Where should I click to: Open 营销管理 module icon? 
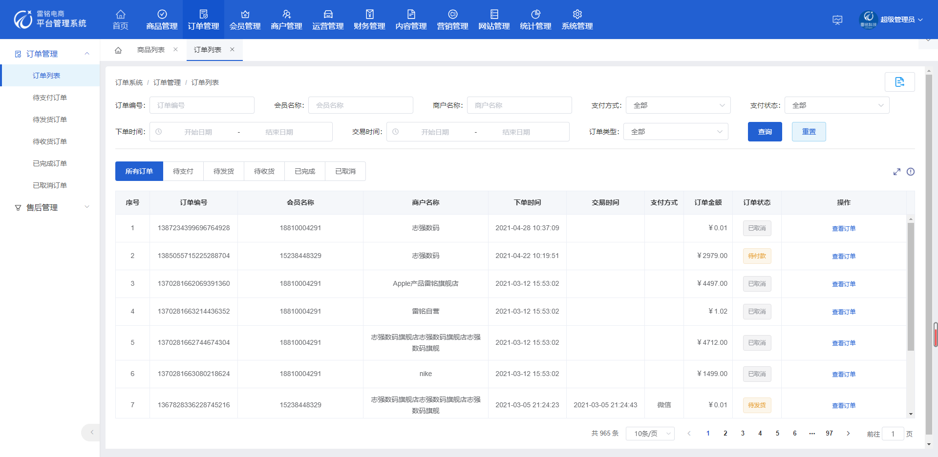[x=453, y=14]
